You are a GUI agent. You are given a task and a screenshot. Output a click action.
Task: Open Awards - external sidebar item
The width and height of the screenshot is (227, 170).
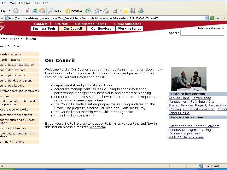(20, 54)
